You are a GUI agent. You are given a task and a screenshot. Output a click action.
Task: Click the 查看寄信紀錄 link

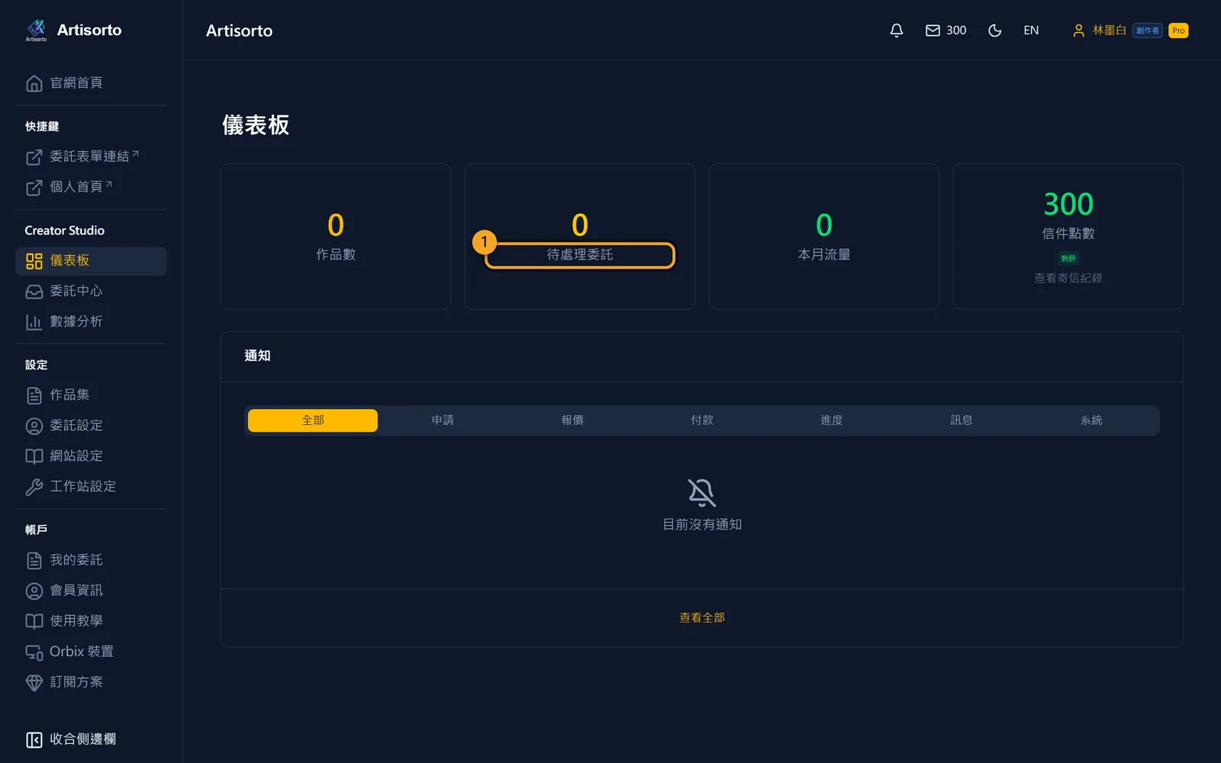[x=1068, y=278]
